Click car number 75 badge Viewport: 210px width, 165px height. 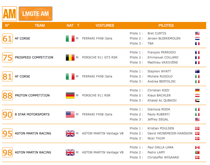(7, 58)
